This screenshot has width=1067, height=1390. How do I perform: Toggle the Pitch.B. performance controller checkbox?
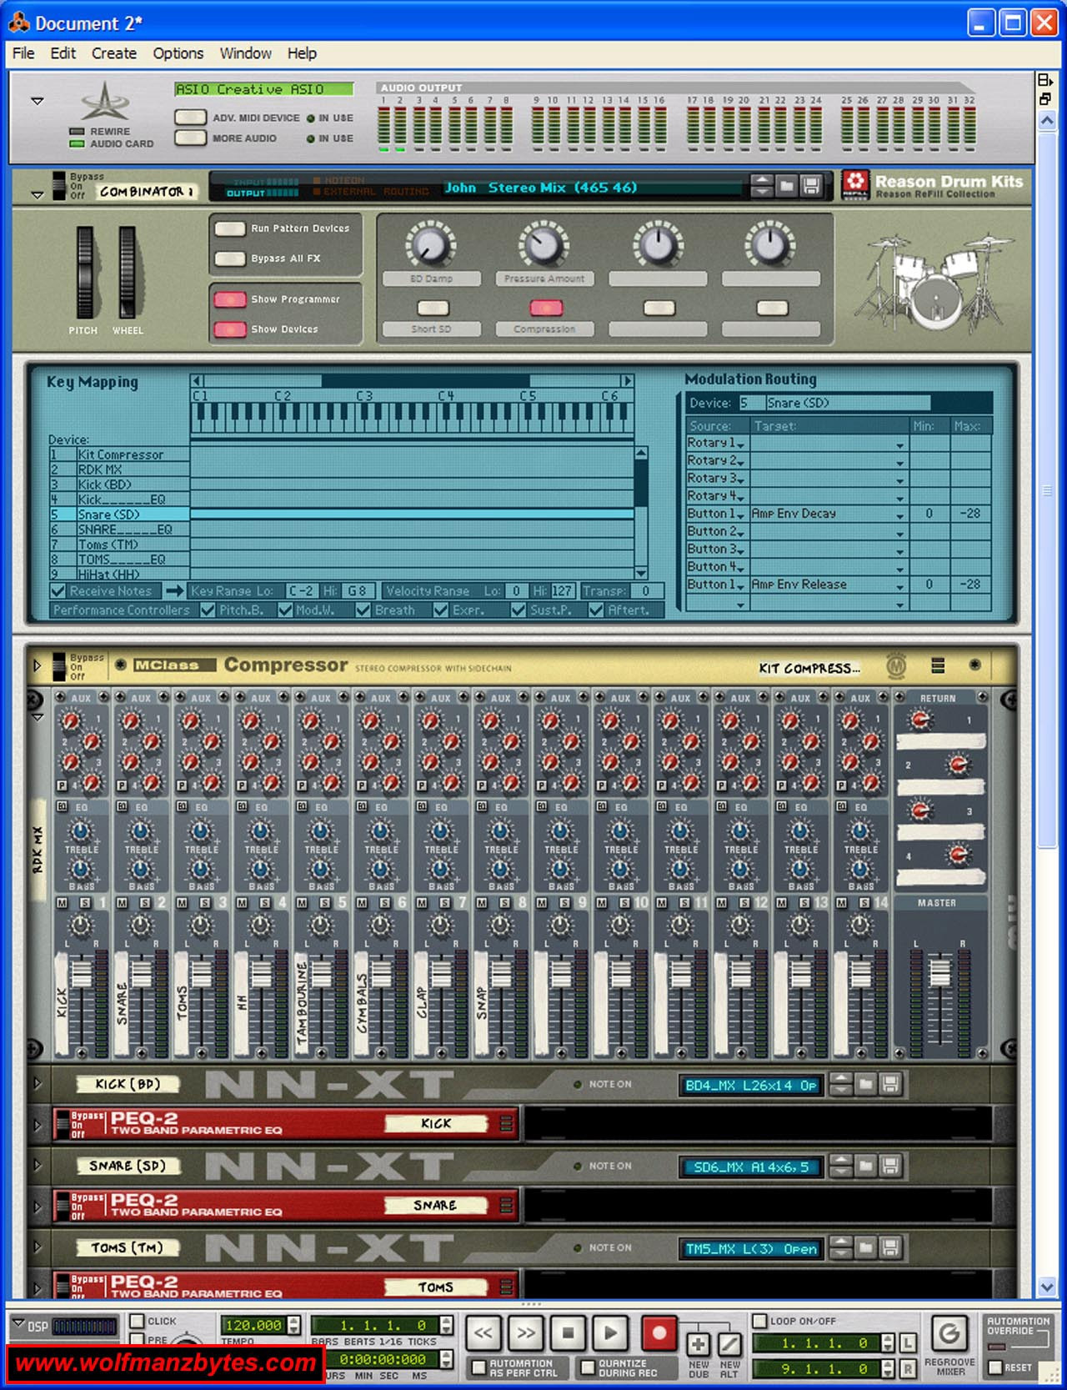208,610
